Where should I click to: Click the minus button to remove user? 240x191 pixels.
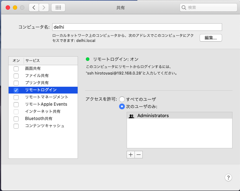(x=138, y=154)
